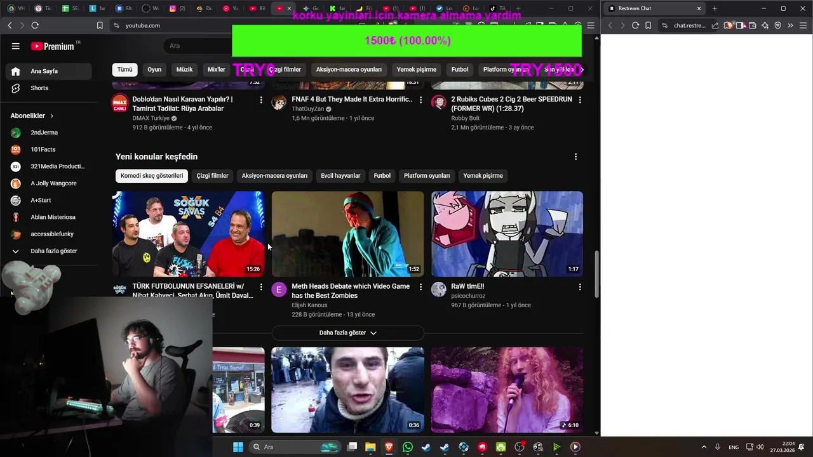Open Brave browser from the taskbar

[389, 447]
